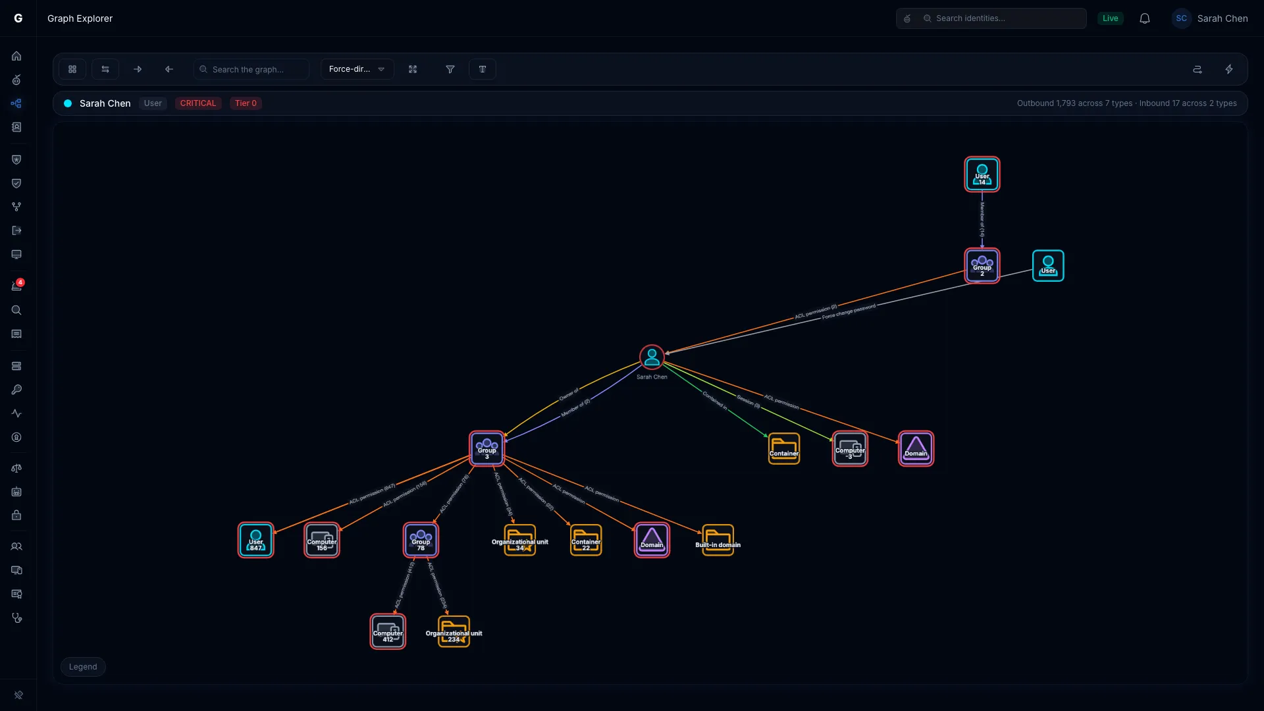Open Sarah Chen profile menu
The width and height of the screenshot is (1264, 711).
1210,18
